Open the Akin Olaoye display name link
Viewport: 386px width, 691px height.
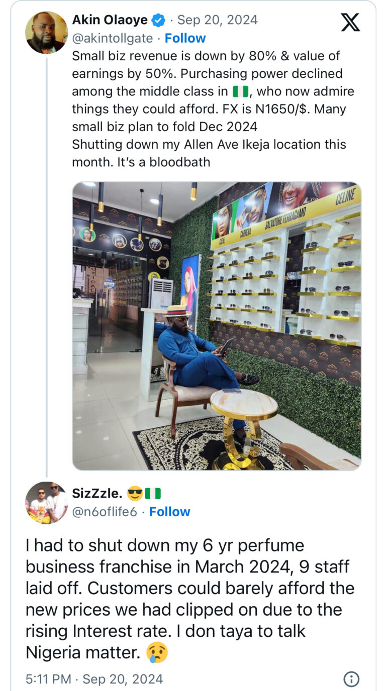pos(110,20)
